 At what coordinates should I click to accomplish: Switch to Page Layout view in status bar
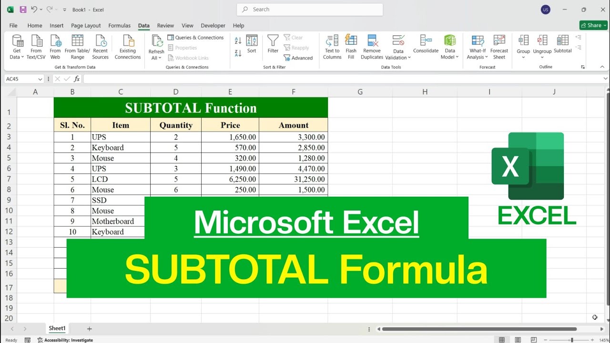[518, 340]
